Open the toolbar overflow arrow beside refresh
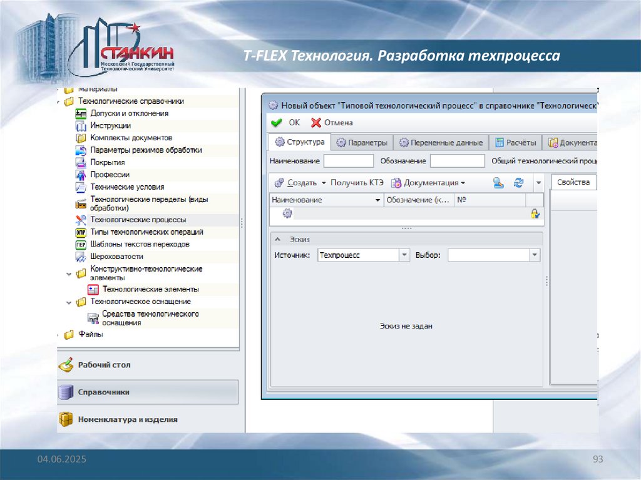Viewport: 641px width, 480px height. point(538,183)
